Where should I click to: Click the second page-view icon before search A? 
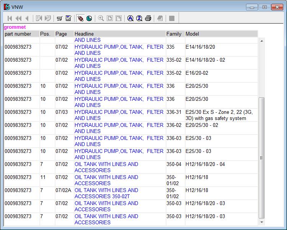[119, 18]
